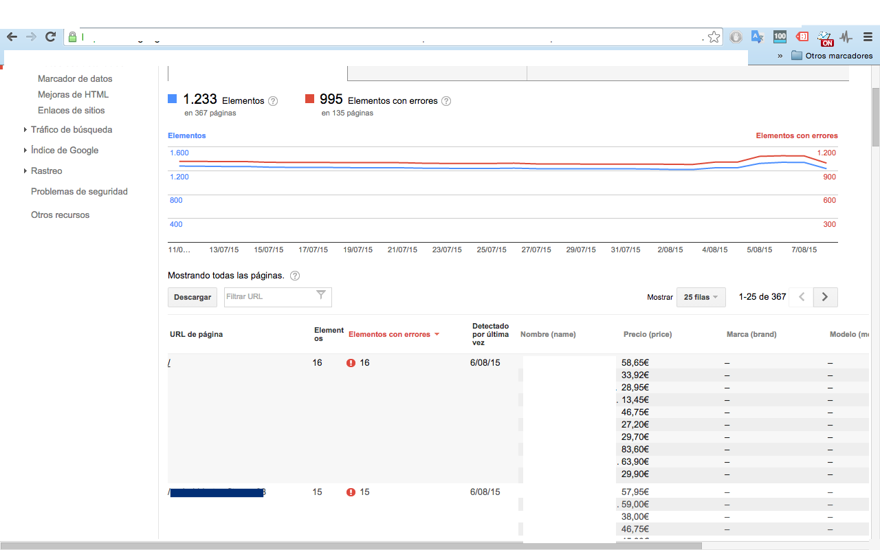
Task: Click the 6/08/15 date in the 15-error row
Action: [485, 492]
